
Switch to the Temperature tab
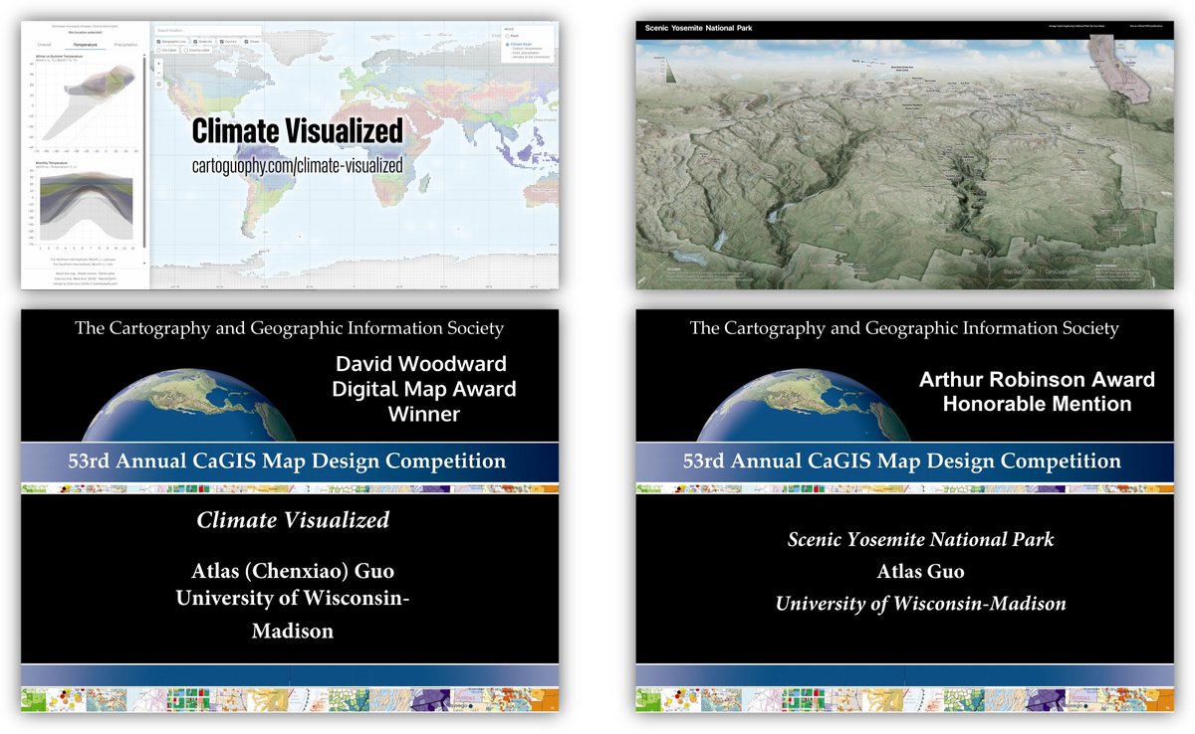pos(85,45)
